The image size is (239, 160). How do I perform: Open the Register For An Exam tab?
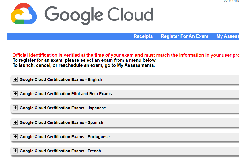[x=186, y=36]
